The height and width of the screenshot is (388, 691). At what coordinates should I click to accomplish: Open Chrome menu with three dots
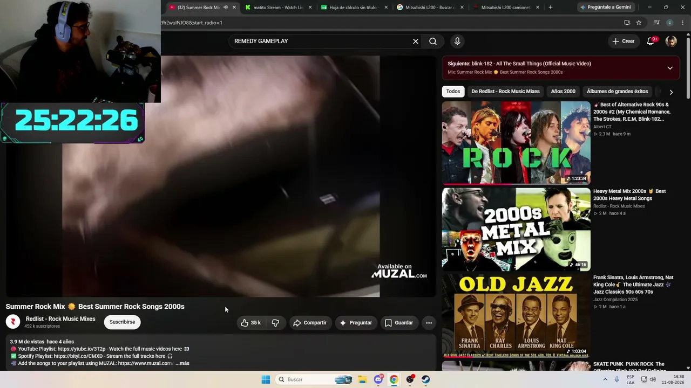tap(682, 23)
